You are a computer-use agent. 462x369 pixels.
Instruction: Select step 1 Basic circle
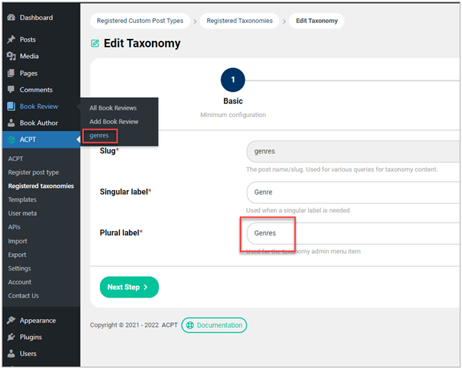click(x=232, y=80)
